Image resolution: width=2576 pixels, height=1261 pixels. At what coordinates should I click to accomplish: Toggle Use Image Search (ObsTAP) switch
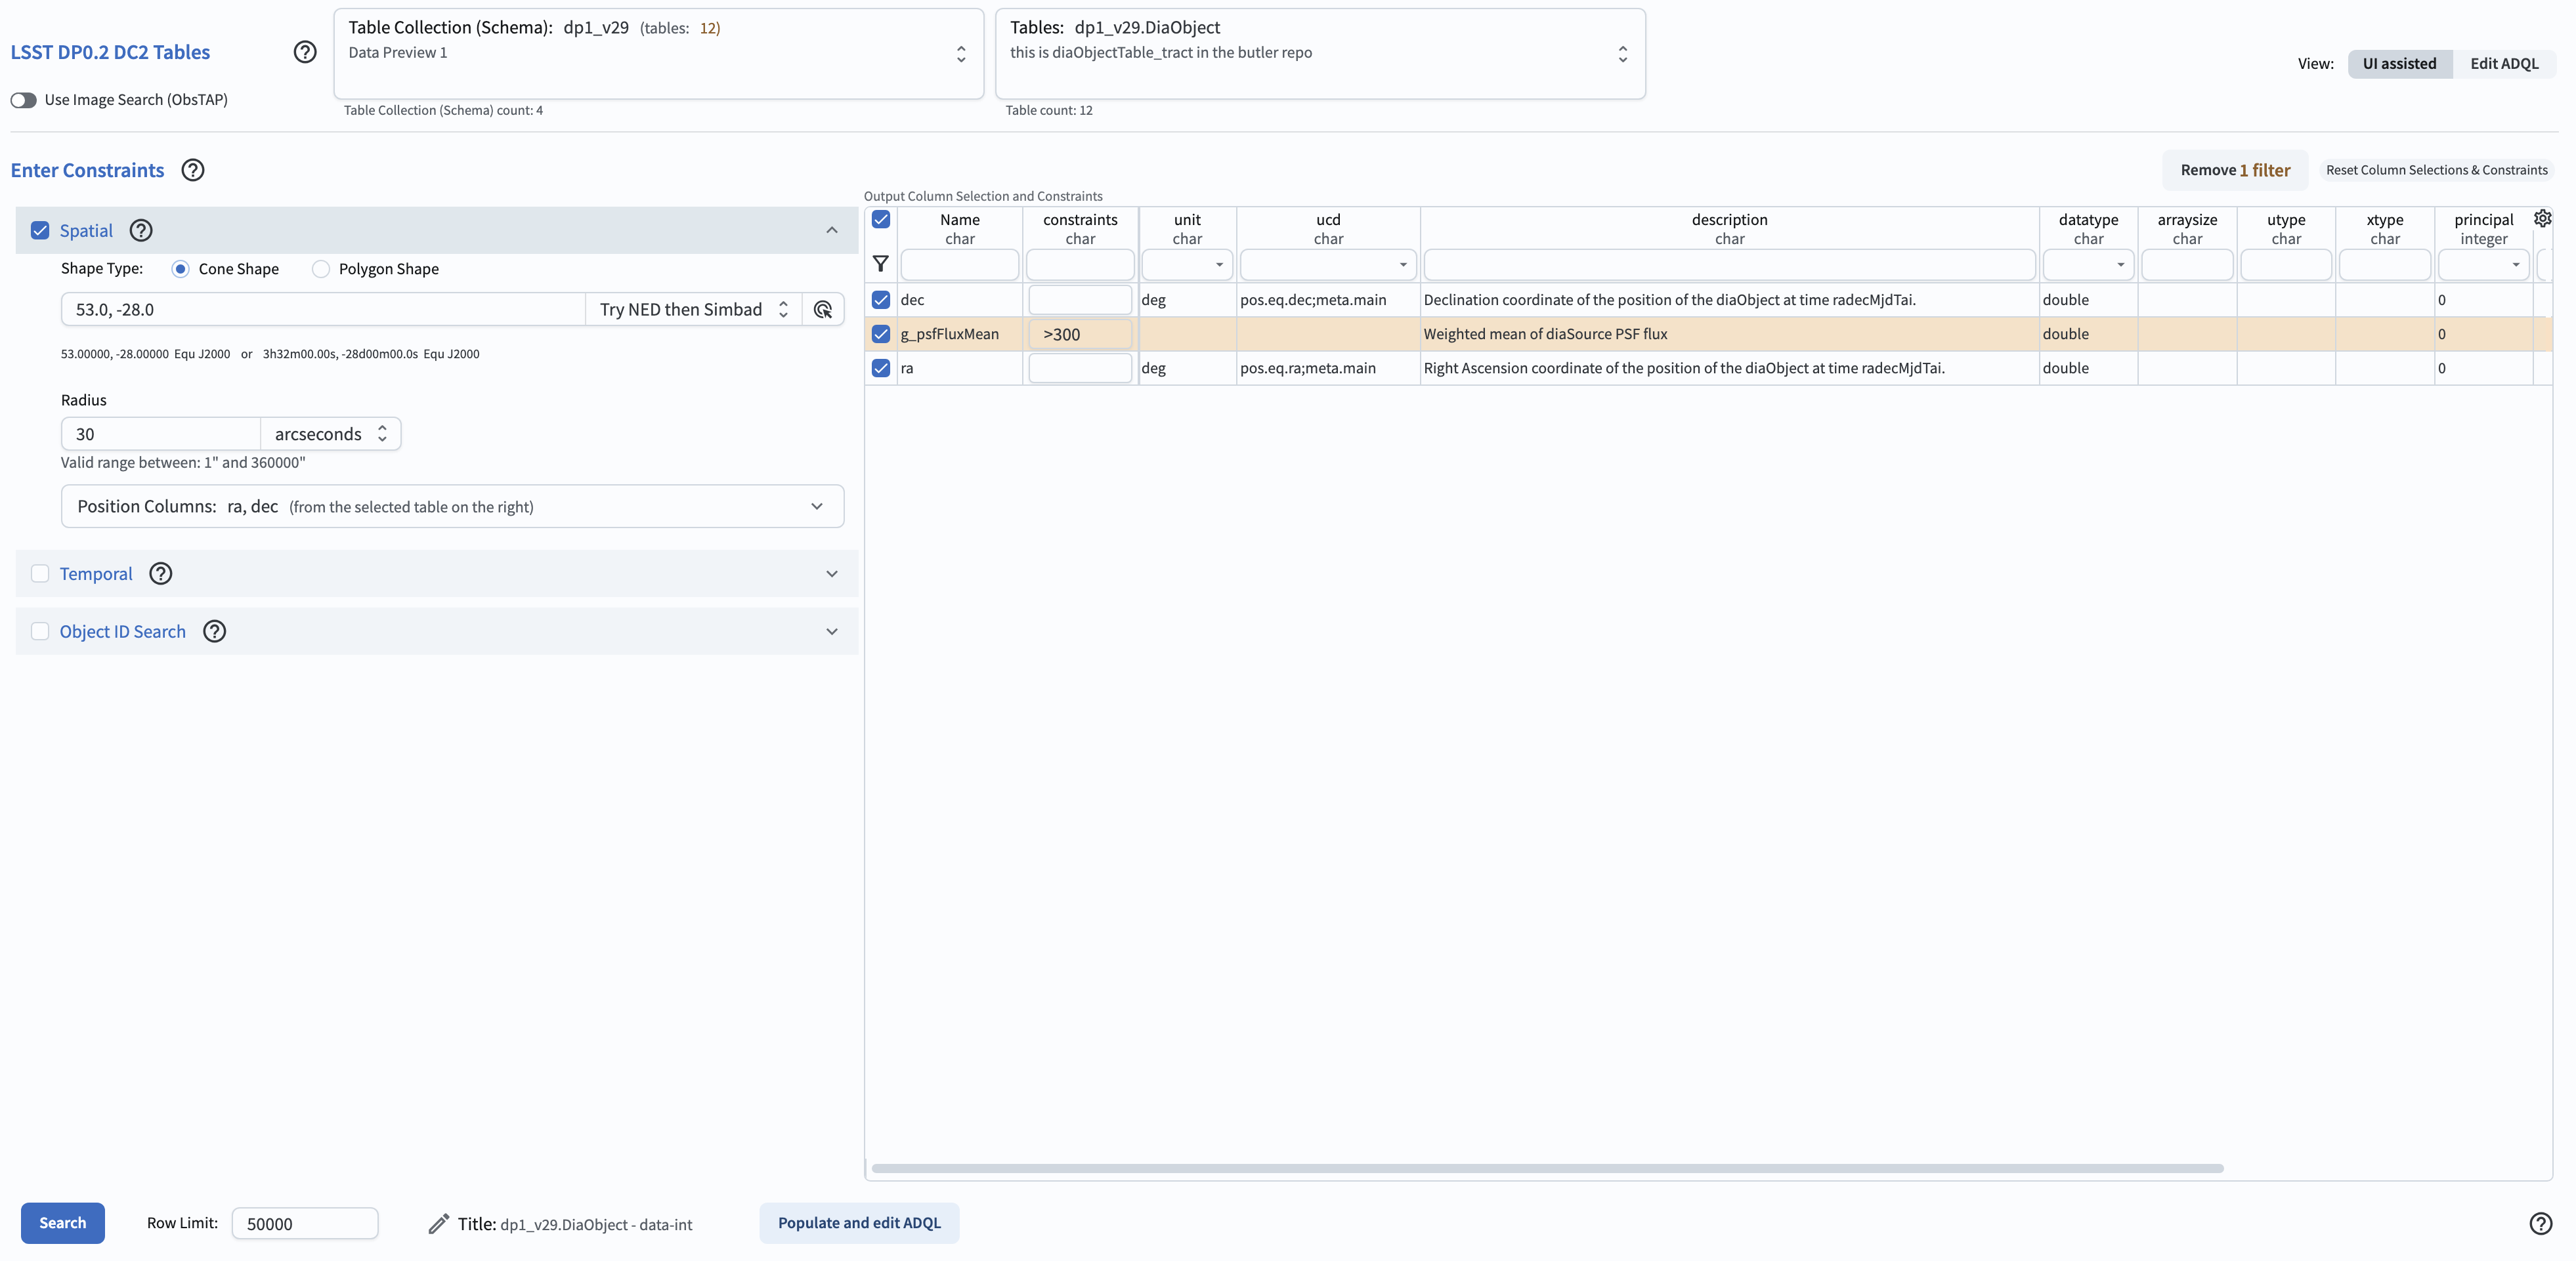click(24, 100)
